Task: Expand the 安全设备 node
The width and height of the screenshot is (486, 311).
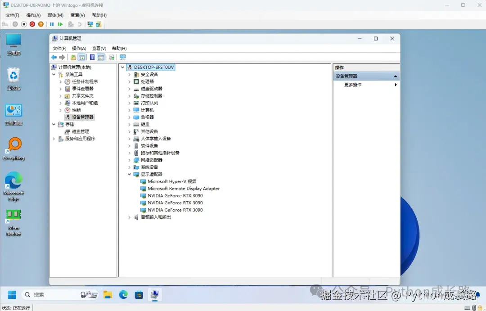Action: point(130,74)
